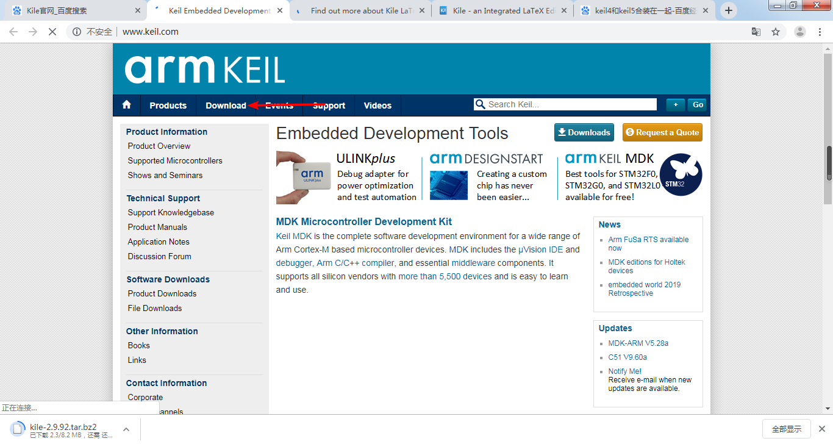Viewport: 833px width, 444px height.
Task: Click the ULINKplus debug adapter image
Action: pyautogui.click(x=303, y=177)
